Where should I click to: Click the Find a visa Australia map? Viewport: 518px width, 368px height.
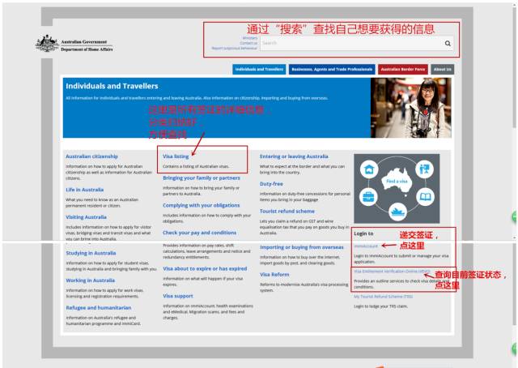[397, 181]
